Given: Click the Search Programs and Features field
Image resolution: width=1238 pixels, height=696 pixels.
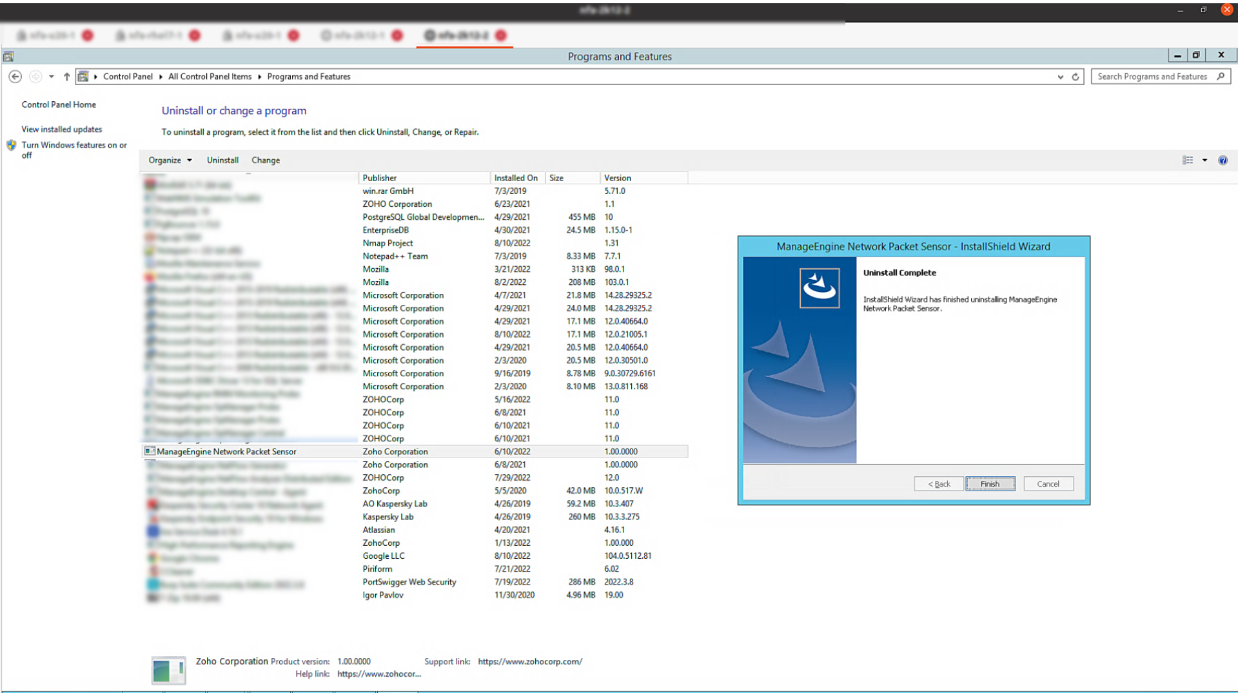Looking at the screenshot, I should point(1152,77).
